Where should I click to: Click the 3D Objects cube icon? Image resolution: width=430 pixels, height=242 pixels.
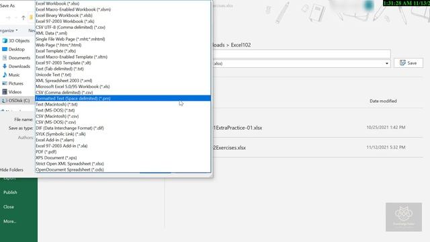[5, 40]
